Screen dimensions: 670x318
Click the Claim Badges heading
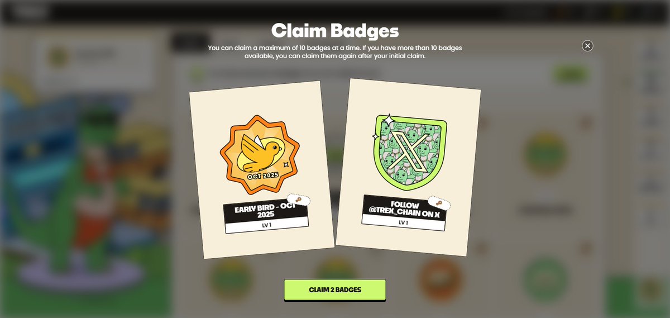click(x=335, y=30)
